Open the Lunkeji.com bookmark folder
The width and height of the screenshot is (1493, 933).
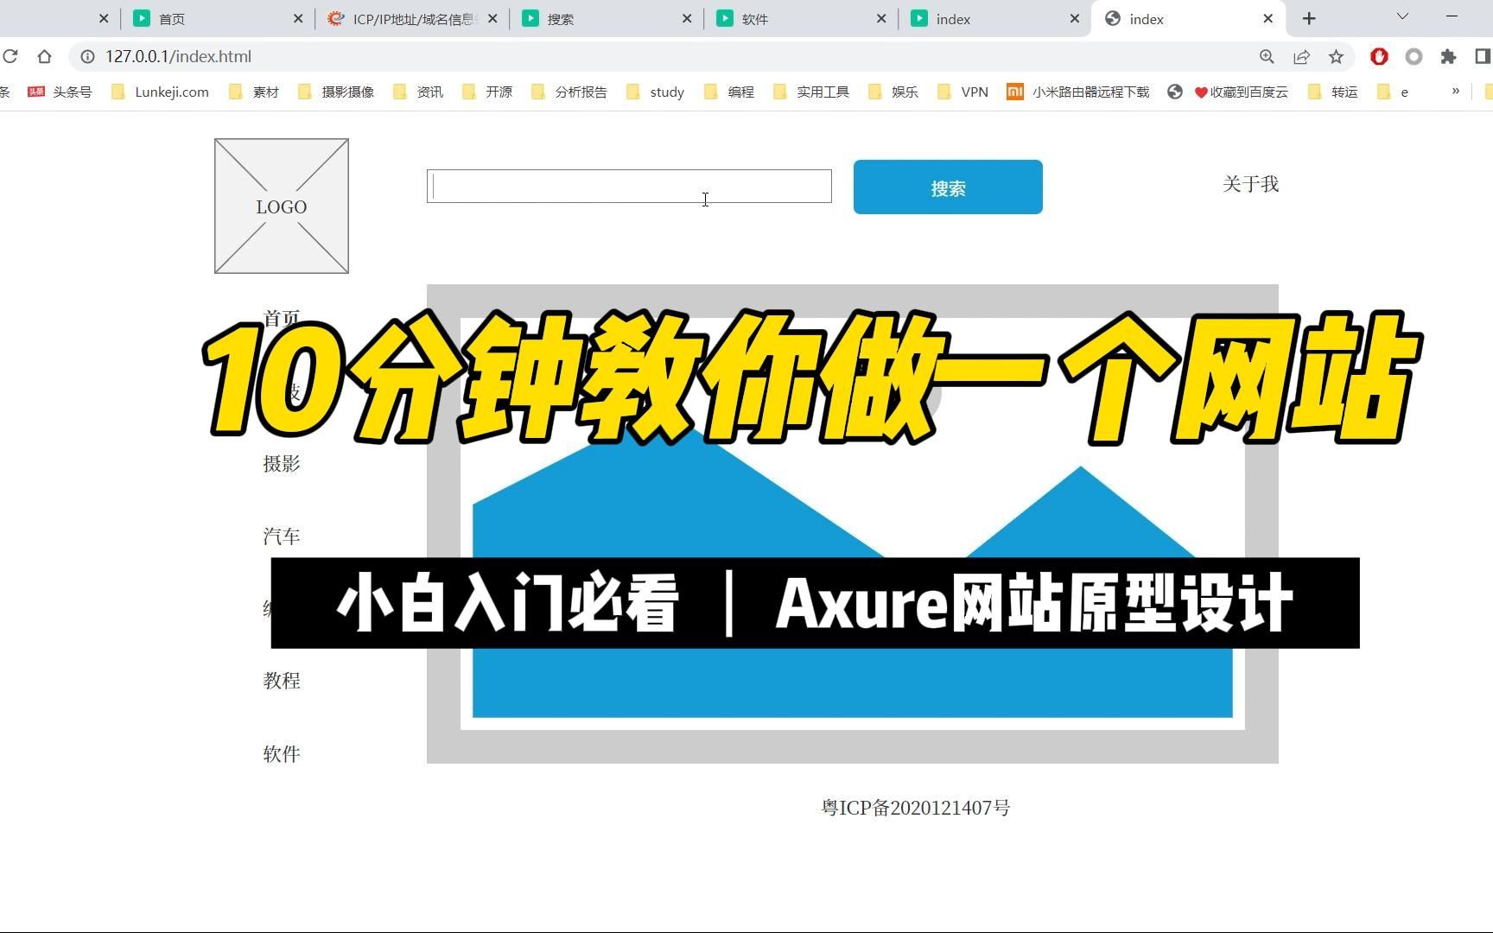tap(161, 92)
